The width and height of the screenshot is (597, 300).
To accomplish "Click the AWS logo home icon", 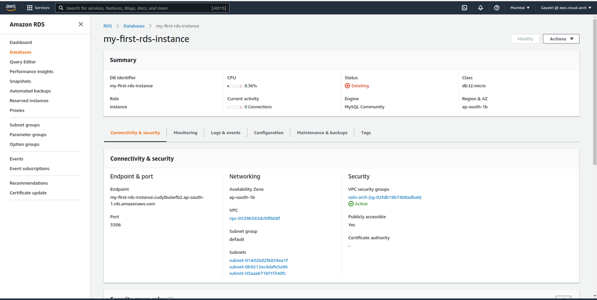I will tap(11, 7).
